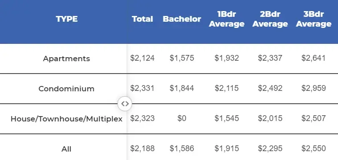Viewport: 338px width, 160px height.
Task: Select Apartments 2Bdr value $2,337
Action: pyautogui.click(x=270, y=58)
